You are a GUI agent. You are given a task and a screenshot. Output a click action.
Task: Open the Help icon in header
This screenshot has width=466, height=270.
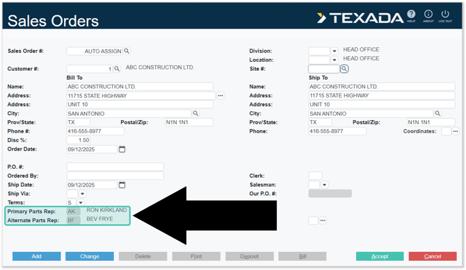pyautogui.click(x=411, y=15)
